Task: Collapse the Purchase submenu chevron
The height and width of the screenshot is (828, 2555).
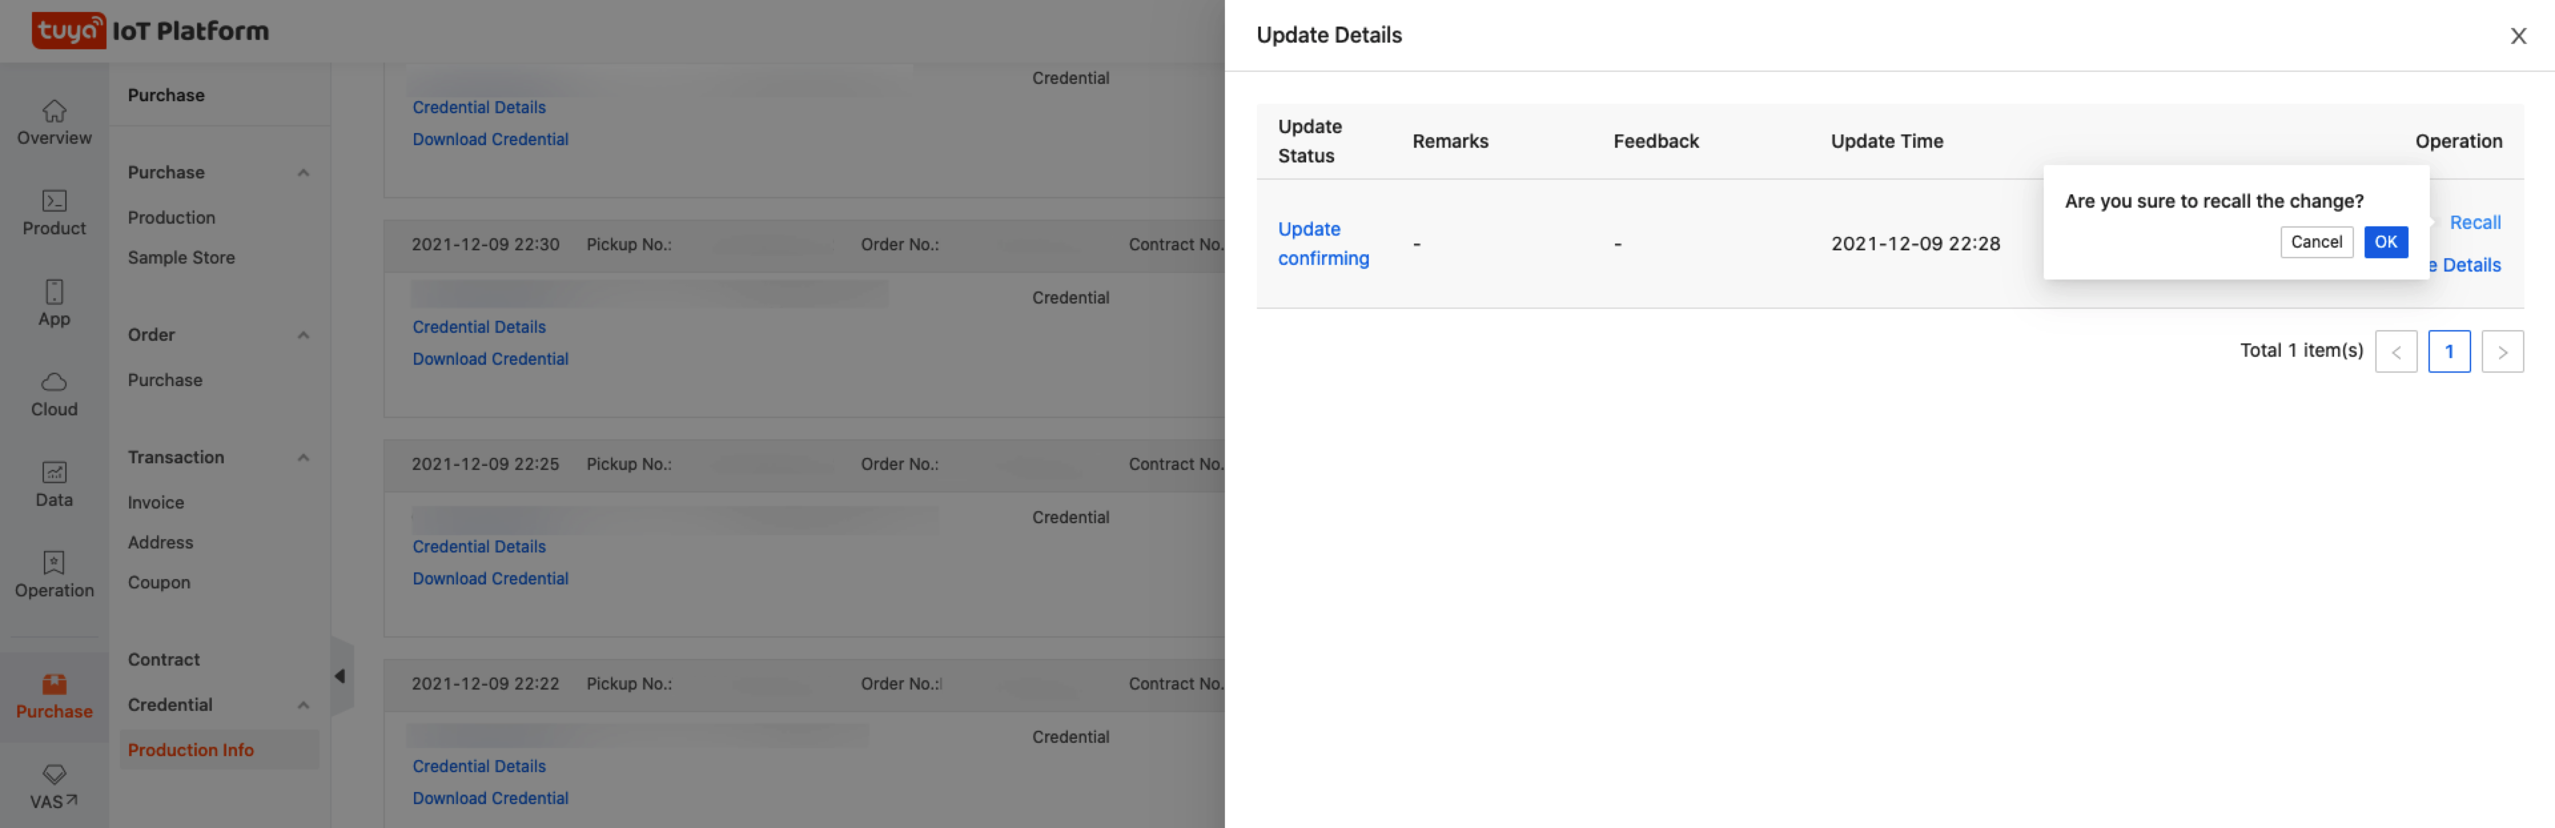Action: (x=304, y=172)
